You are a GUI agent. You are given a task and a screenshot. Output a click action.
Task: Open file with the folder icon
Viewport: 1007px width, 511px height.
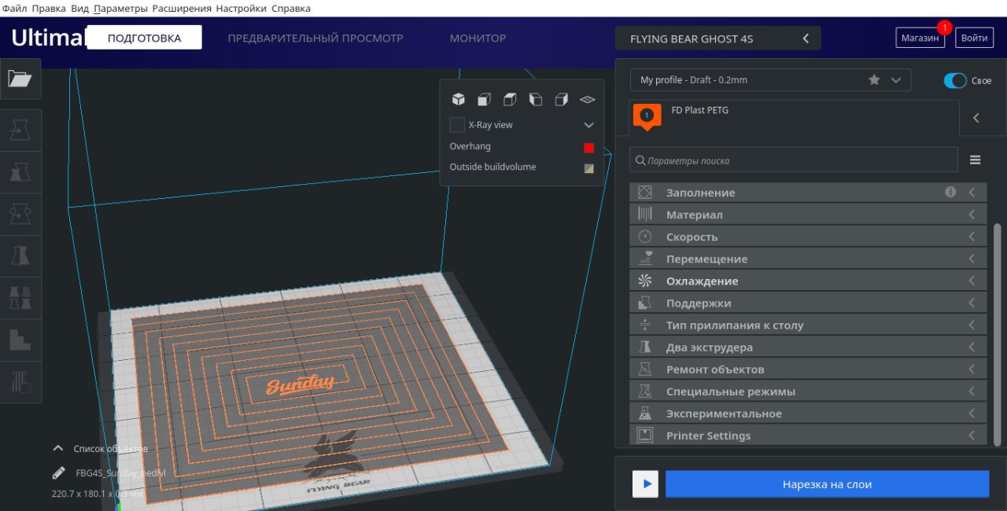(20, 79)
